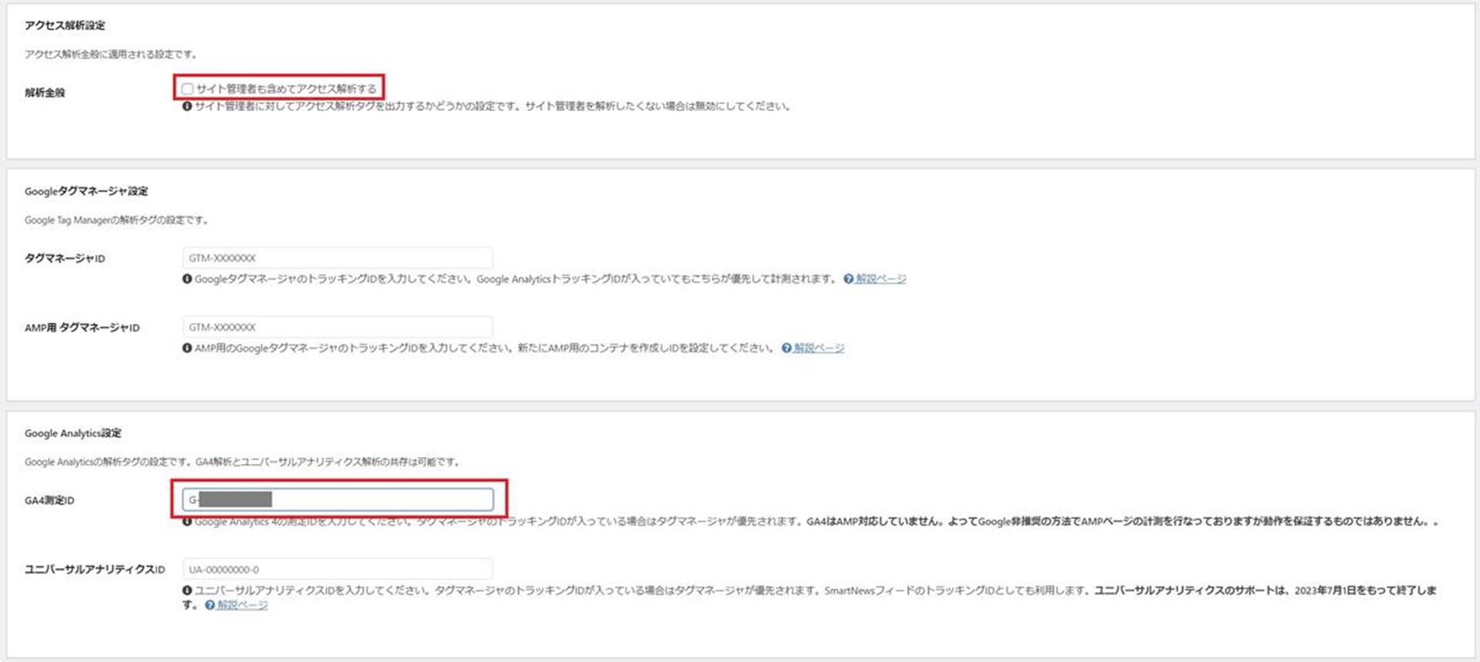Click help icon beside AMP用 解説ページ link
The width and height of the screenshot is (1480, 662).
click(787, 348)
